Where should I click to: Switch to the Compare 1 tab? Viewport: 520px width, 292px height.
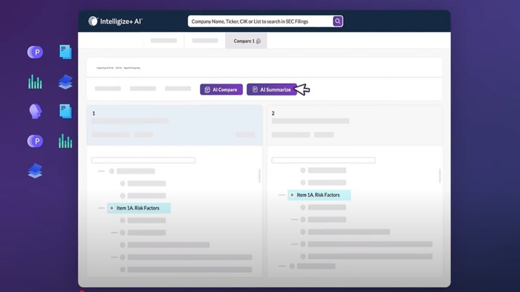(x=246, y=40)
